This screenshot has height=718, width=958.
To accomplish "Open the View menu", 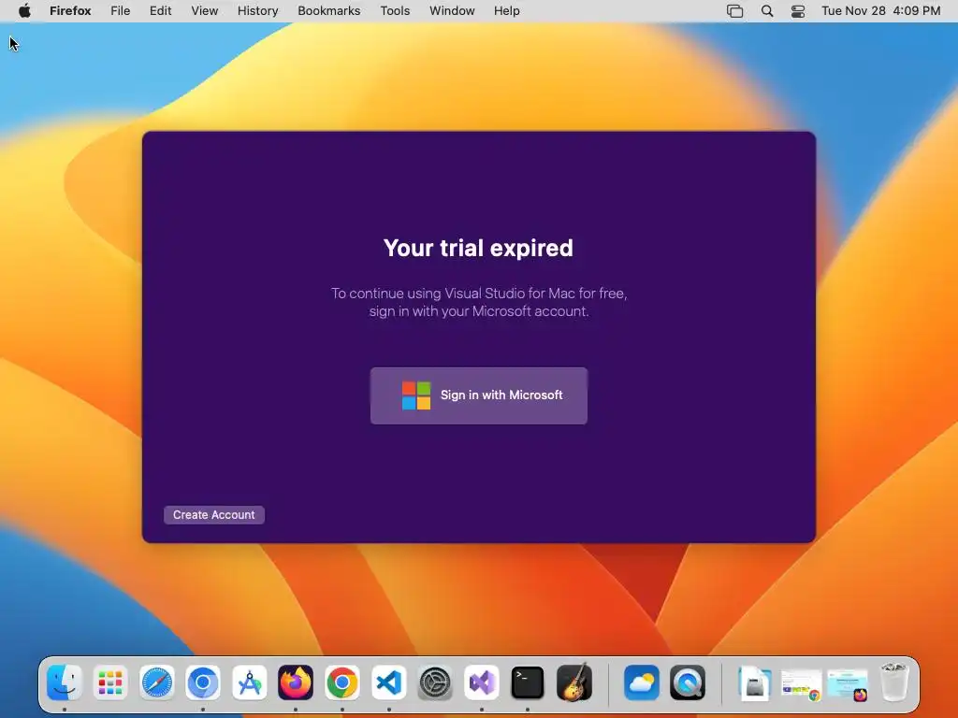I will (205, 11).
